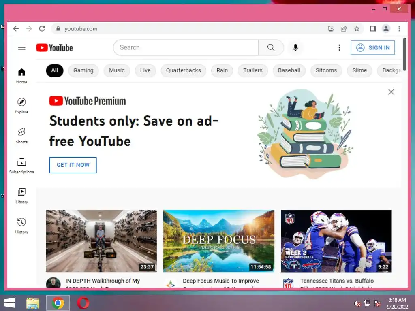Click the taskbar clock showing 8:18 AM
The width and height of the screenshot is (415, 311).
pos(397,303)
